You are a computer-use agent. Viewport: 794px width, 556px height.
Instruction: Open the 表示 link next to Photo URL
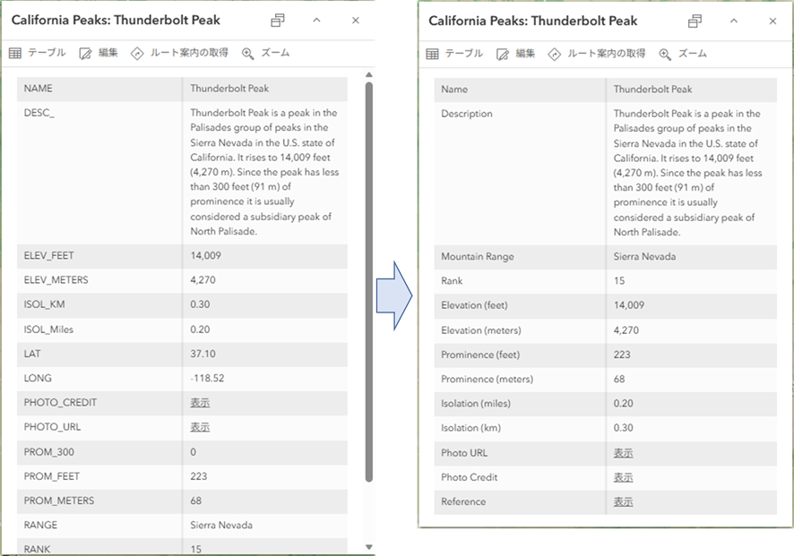(623, 453)
